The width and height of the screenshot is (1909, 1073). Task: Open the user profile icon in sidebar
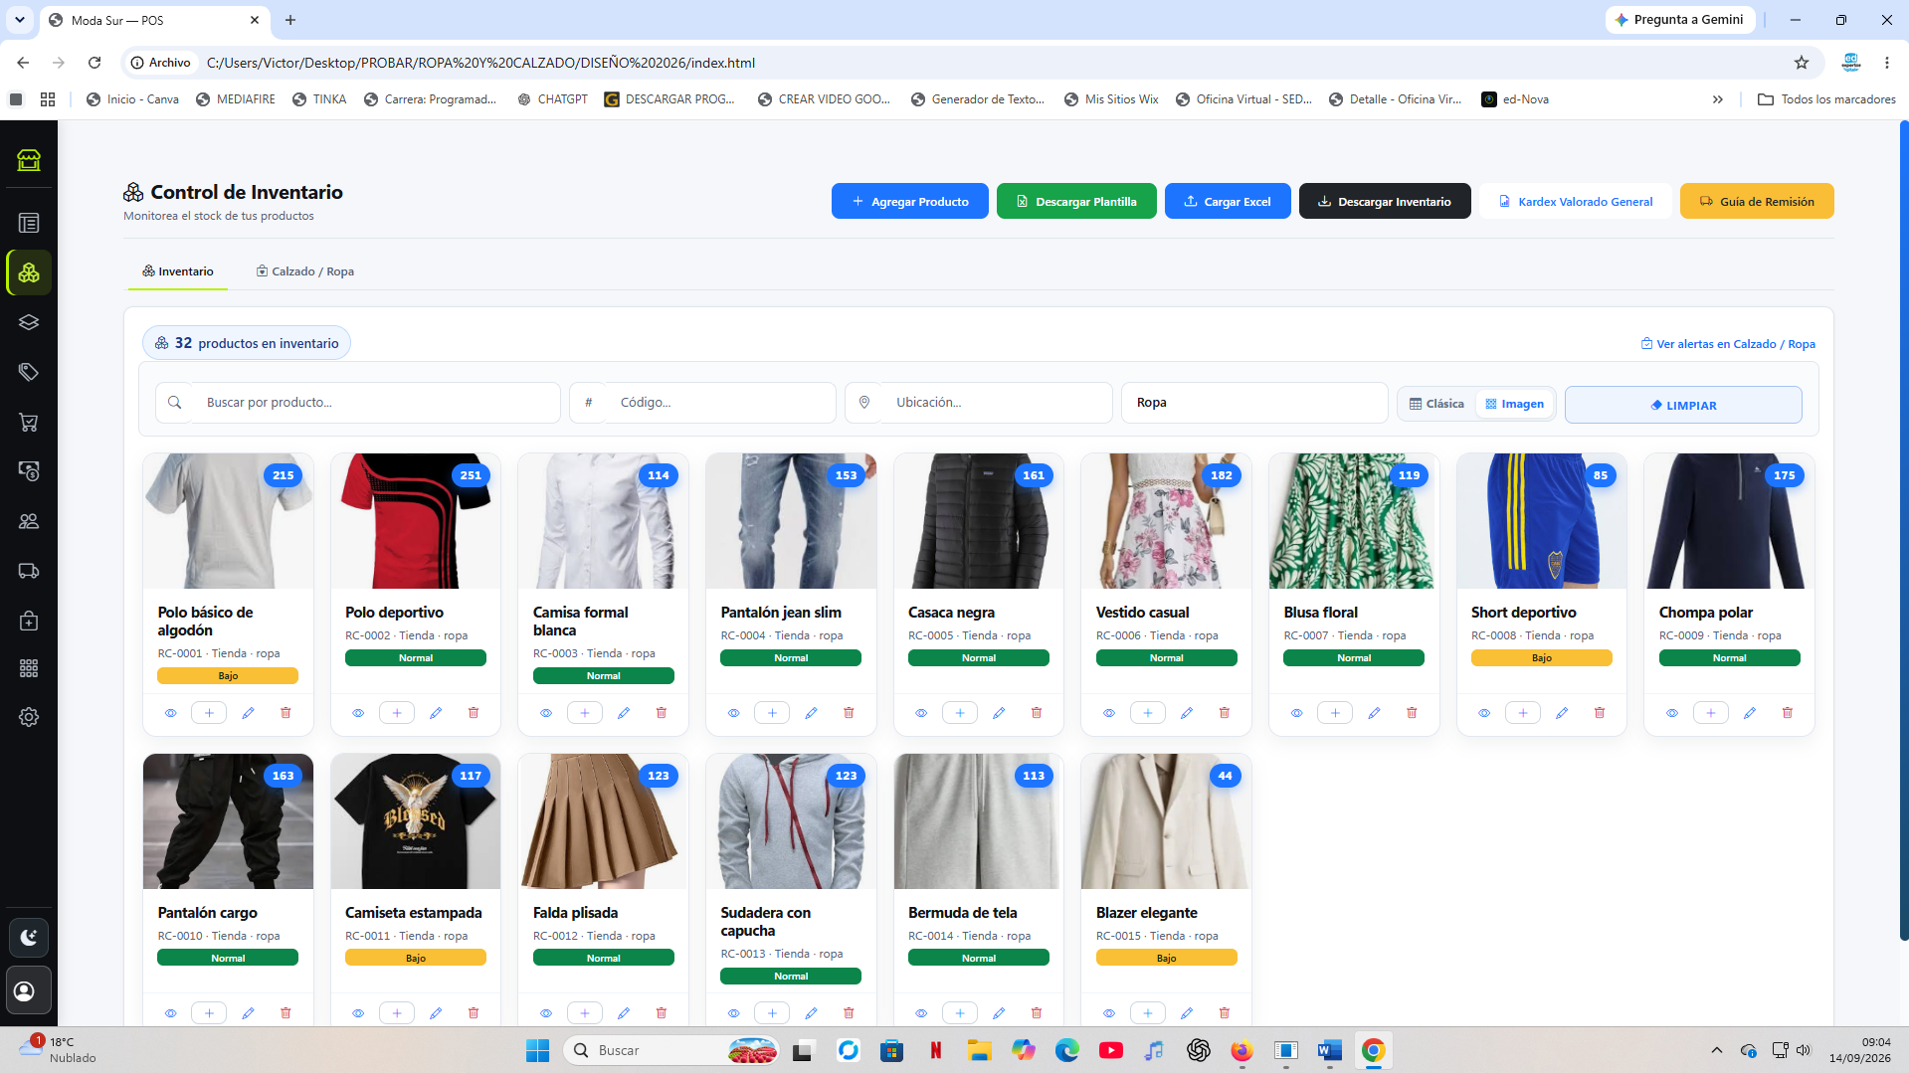coord(29,991)
